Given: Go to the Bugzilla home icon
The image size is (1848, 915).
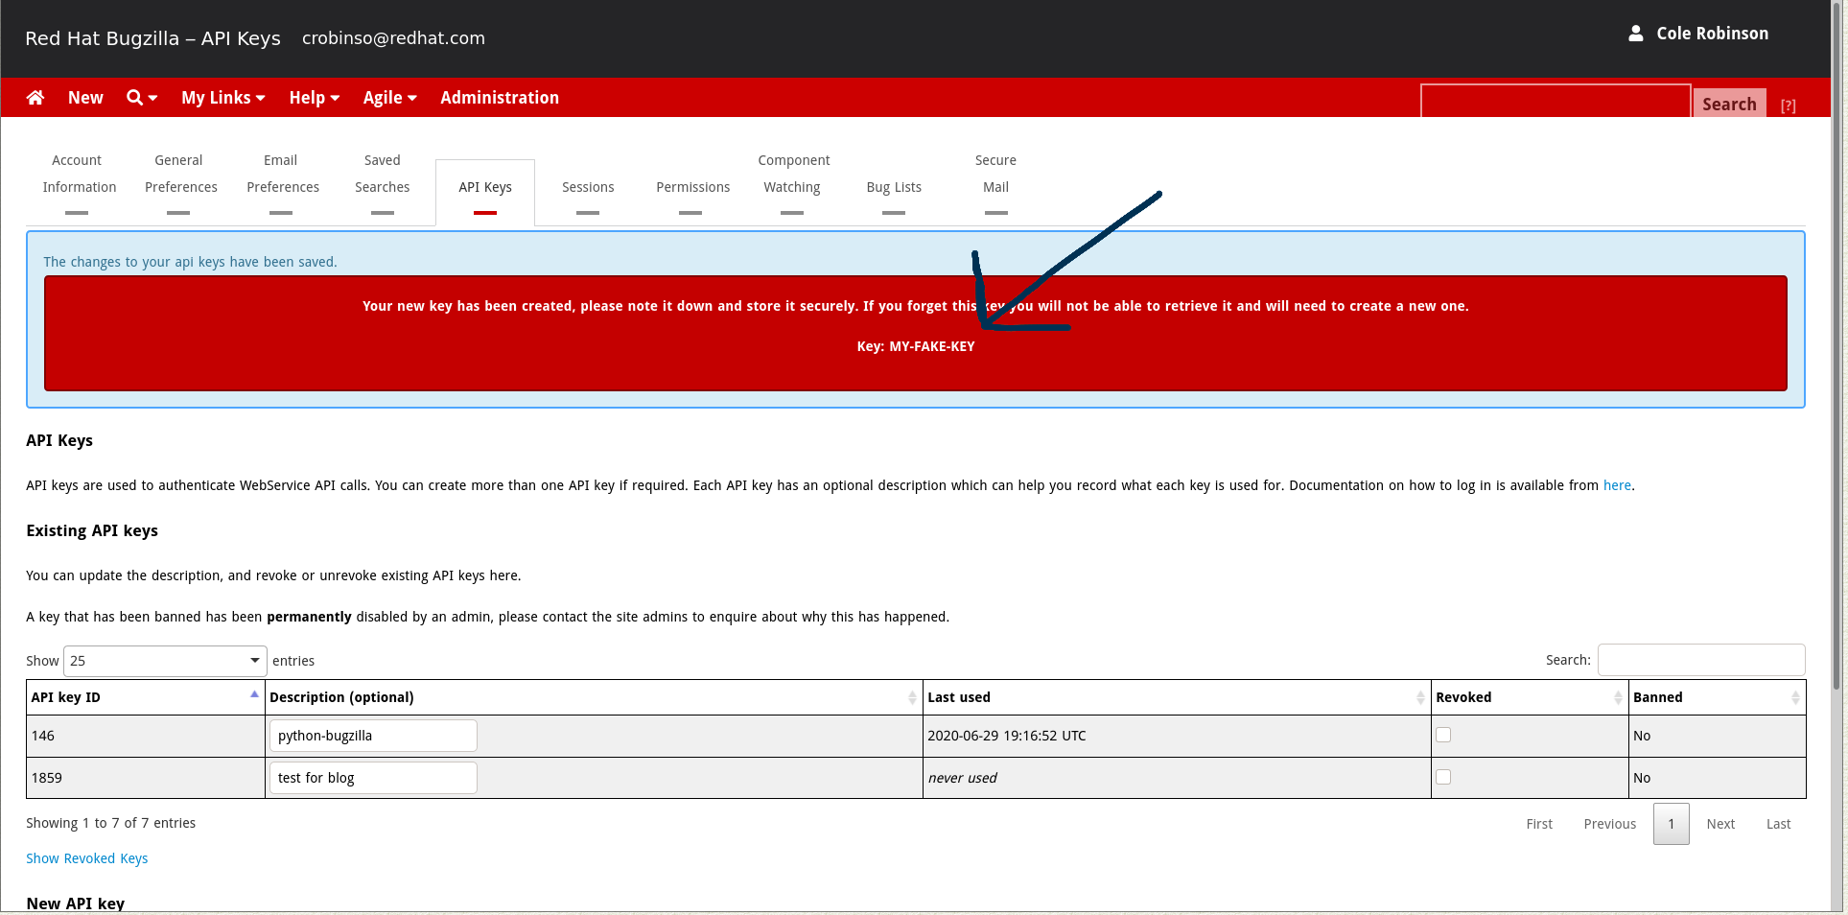Looking at the screenshot, I should click(35, 98).
